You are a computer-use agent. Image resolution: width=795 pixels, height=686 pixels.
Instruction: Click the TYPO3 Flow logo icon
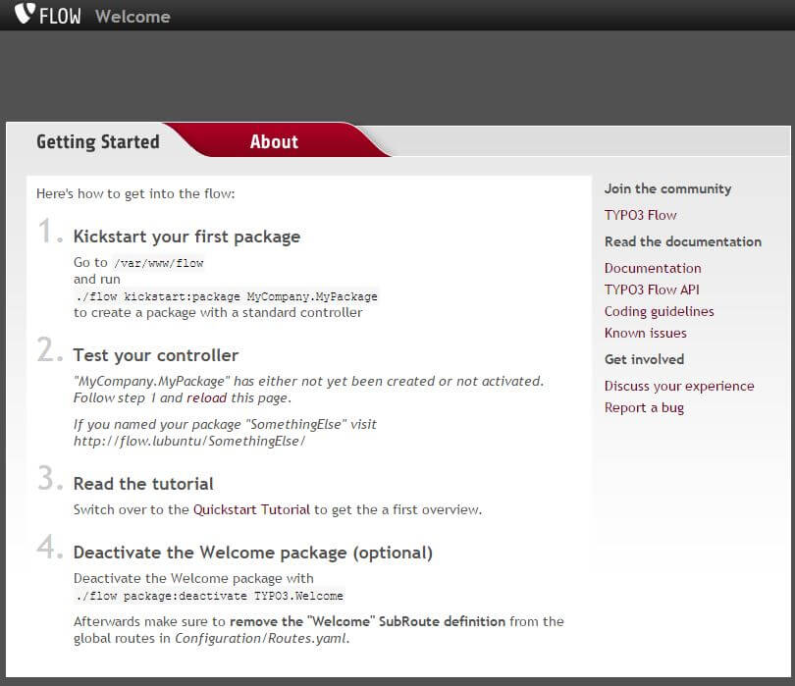25,13
